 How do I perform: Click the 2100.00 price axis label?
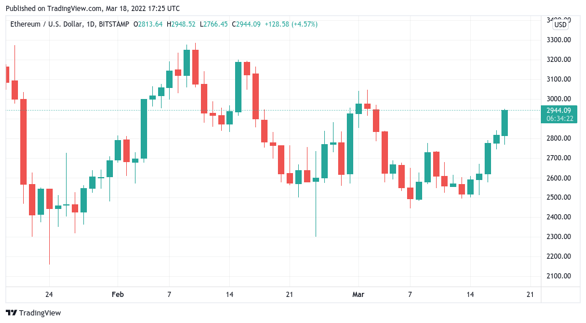pyautogui.click(x=559, y=276)
